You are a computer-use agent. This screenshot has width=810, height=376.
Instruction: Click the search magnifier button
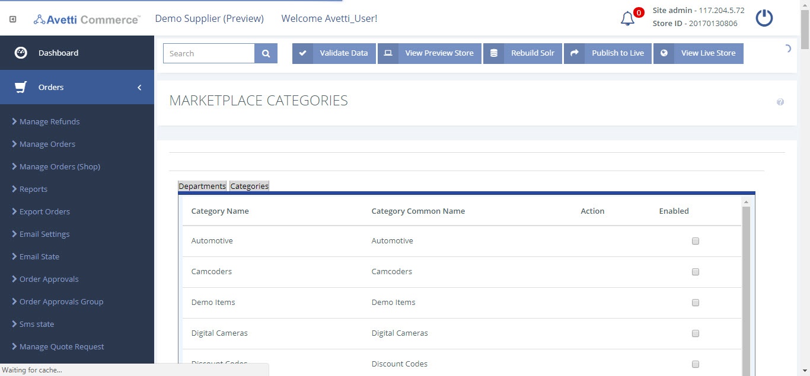tap(266, 53)
